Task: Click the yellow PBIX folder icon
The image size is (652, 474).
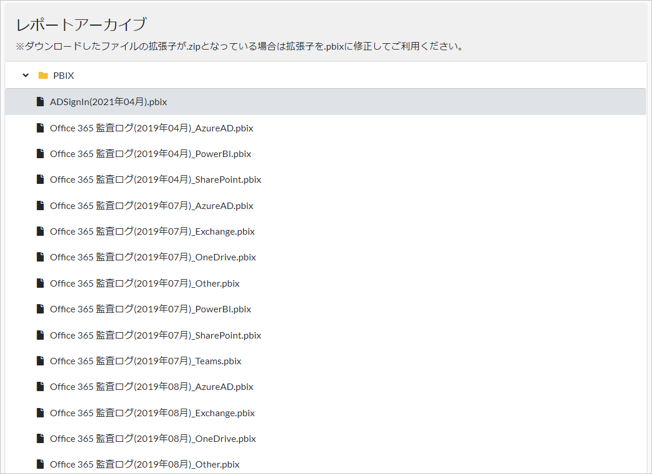Action: (x=43, y=75)
